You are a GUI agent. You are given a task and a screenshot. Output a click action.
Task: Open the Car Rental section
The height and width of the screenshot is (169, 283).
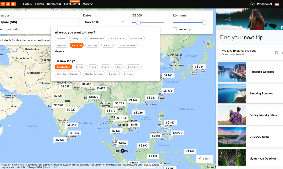tap(53, 4)
